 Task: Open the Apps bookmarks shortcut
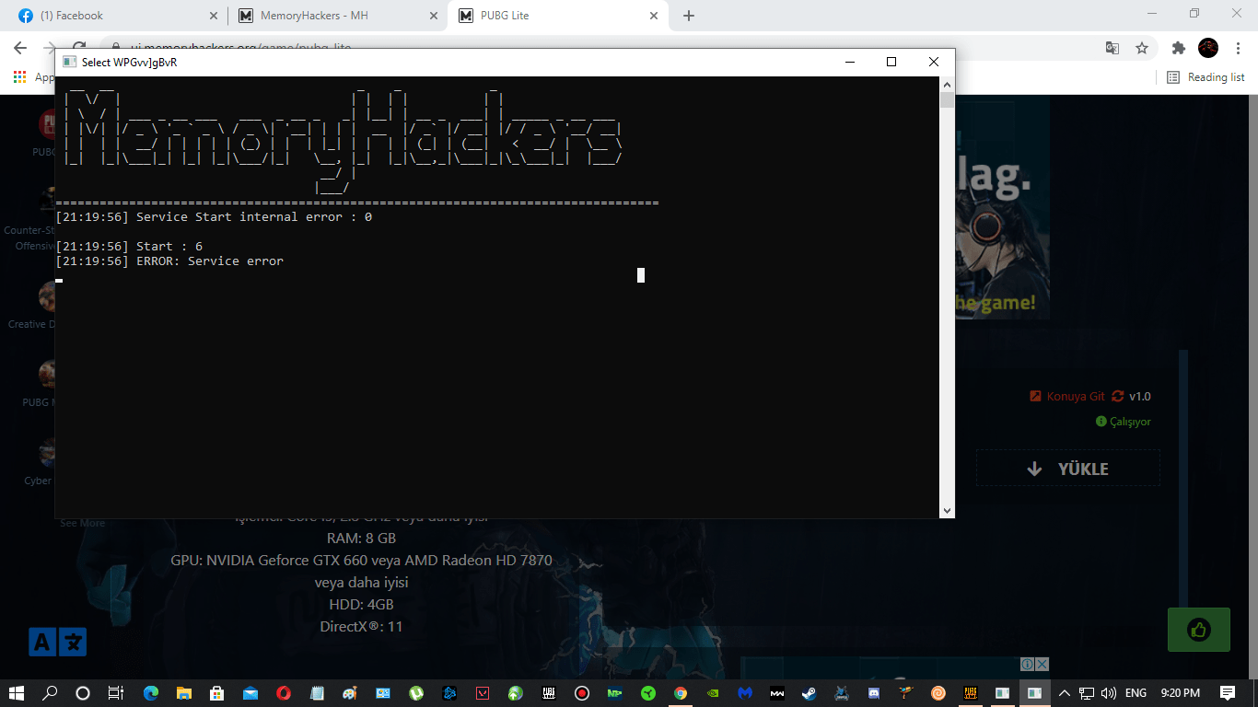pos(33,77)
